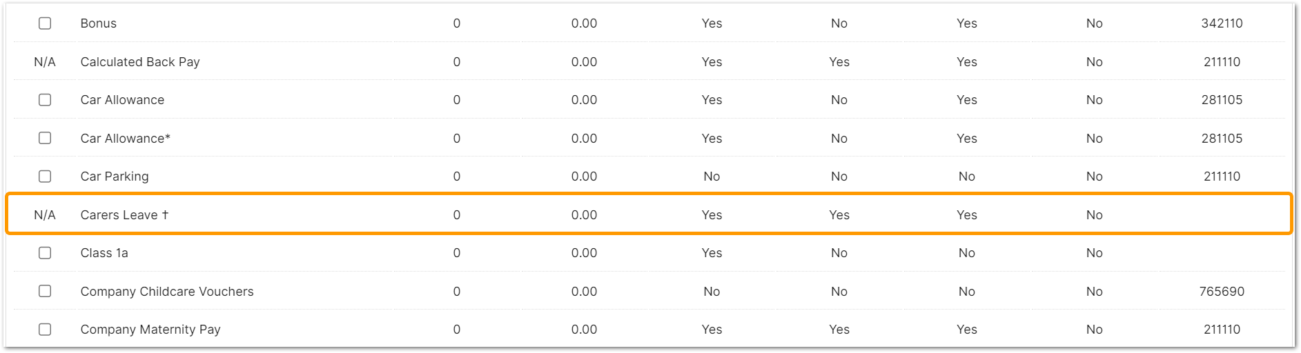Select the Company Childcare Vouchers name
The width and height of the screenshot is (1301, 353).
click(x=167, y=292)
